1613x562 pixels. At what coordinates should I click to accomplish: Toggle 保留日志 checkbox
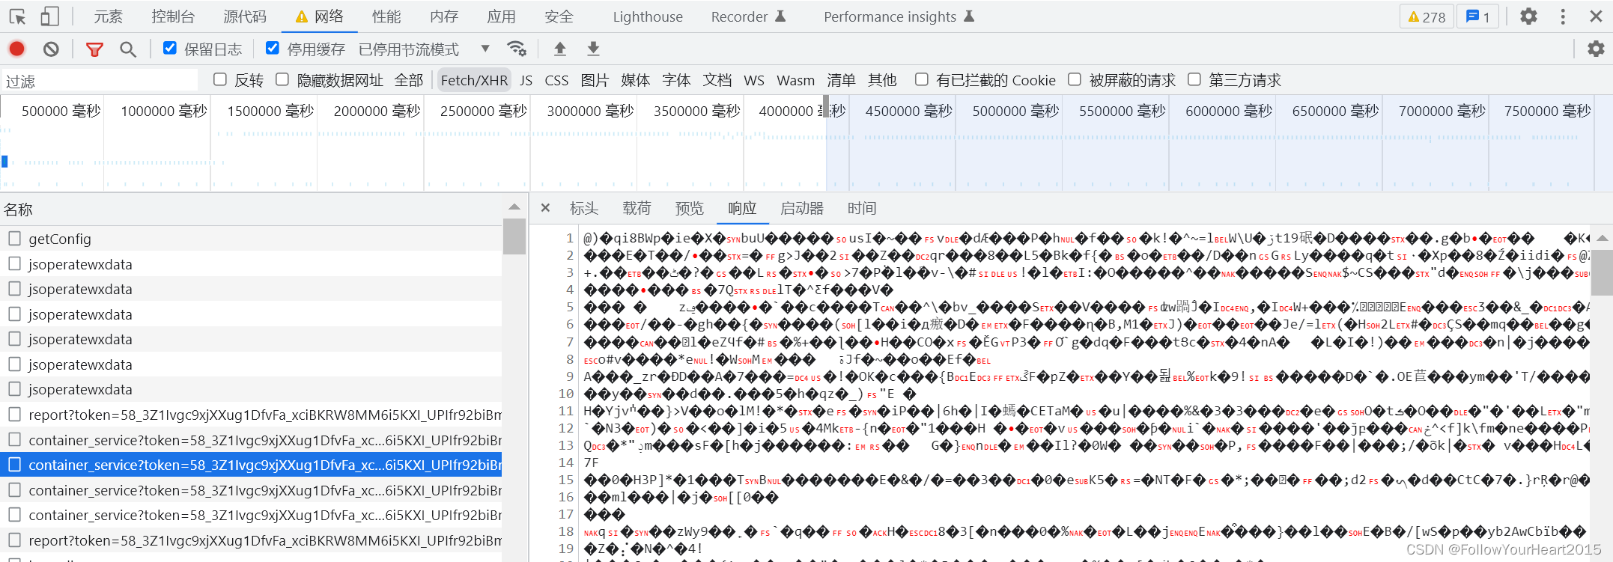pos(170,49)
